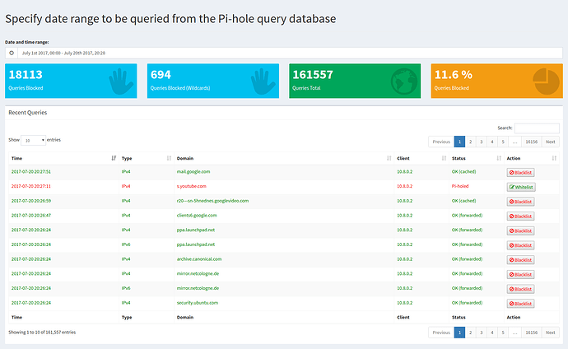Blacklist the mail.google.com domain

(x=520, y=172)
